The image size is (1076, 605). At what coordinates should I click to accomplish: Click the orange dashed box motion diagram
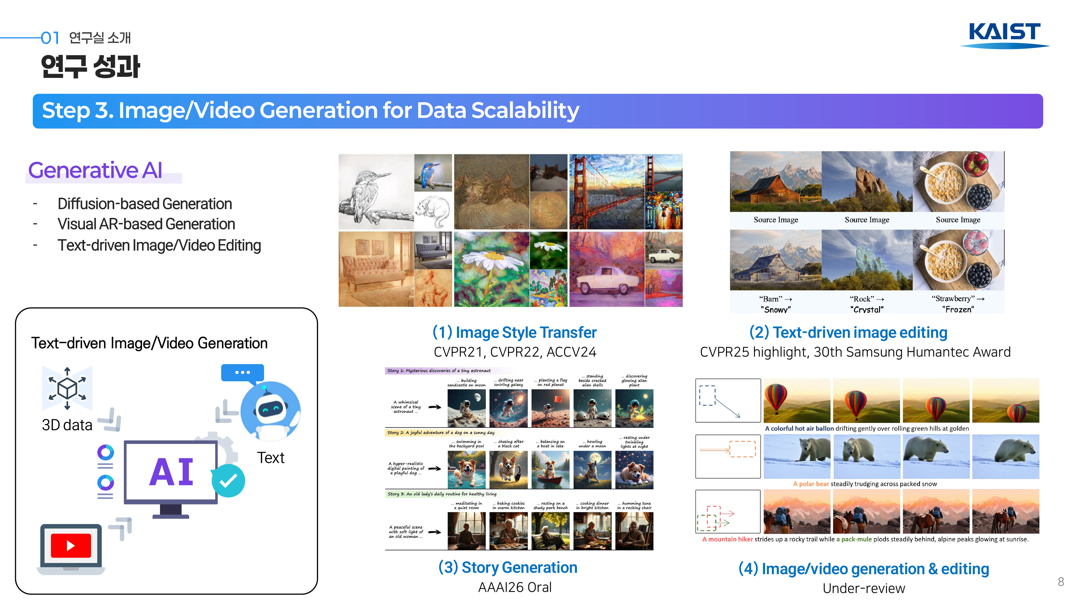pos(728,456)
